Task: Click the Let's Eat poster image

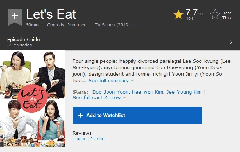Action: [x=33, y=99]
